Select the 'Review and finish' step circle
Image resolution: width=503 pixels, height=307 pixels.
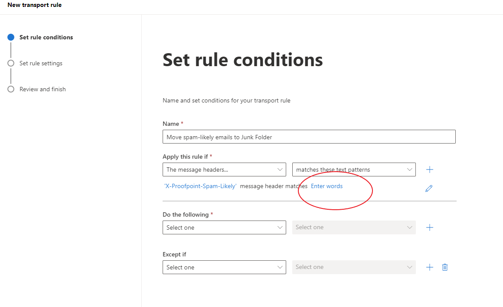pyautogui.click(x=11, y=89)
